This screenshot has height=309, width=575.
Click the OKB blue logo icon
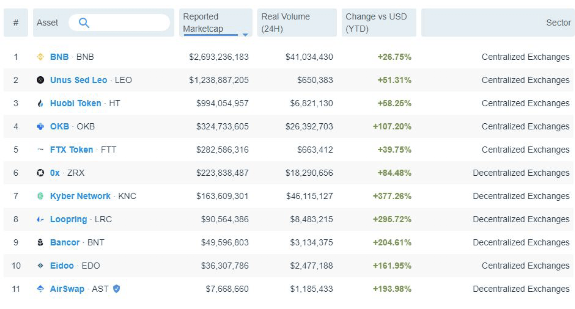[x=40, y=126]
